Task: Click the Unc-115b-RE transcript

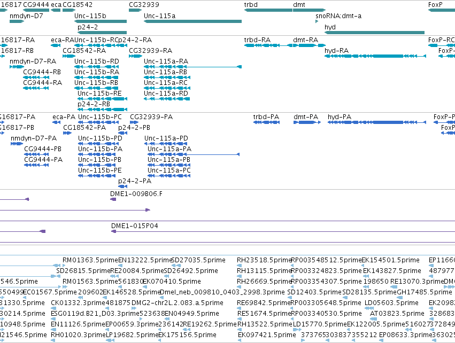Action: point(102,99)
